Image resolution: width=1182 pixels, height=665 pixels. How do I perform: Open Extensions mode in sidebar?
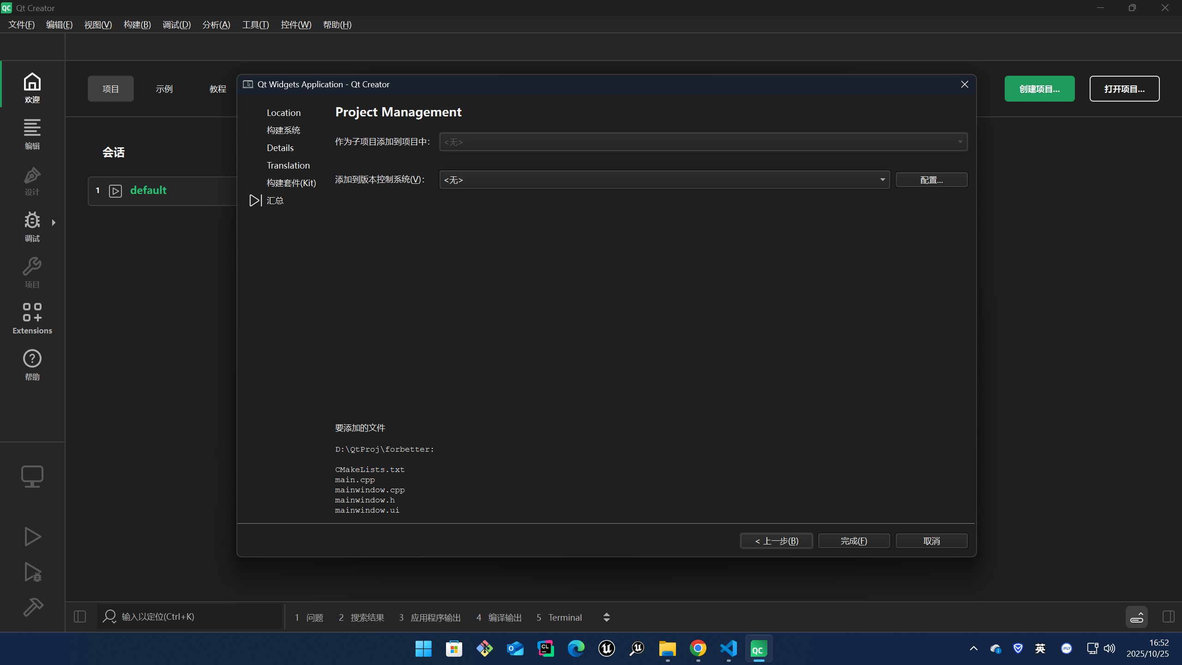click(32, 318)
